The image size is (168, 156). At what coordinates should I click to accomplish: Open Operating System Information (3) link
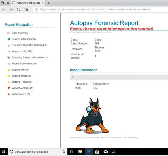30,57
